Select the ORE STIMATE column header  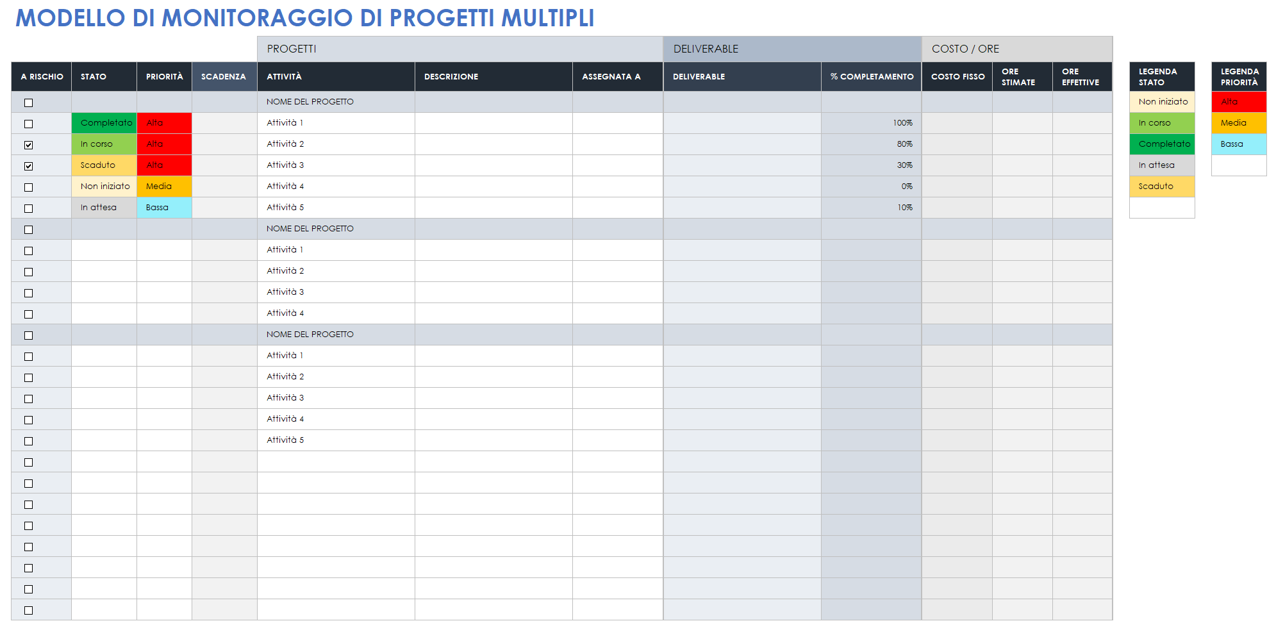1022,77
